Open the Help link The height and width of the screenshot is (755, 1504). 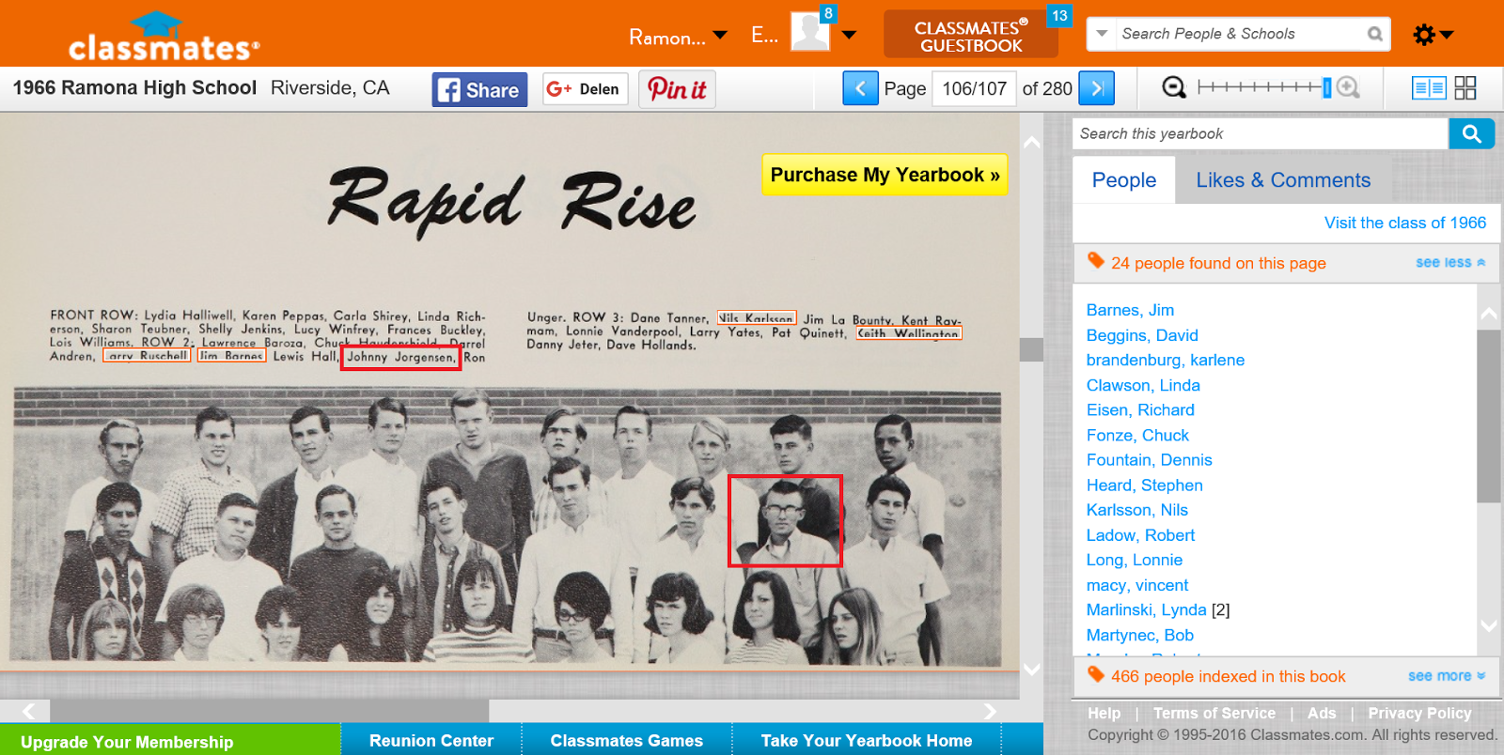pos(1104,713)
